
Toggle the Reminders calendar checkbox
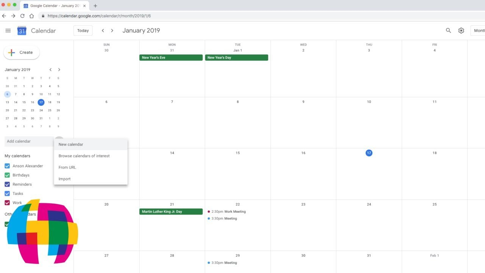pos(7,184)
